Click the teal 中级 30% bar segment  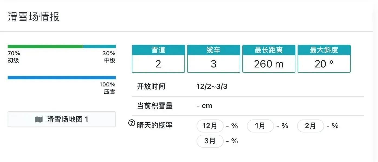coord(99,47)
